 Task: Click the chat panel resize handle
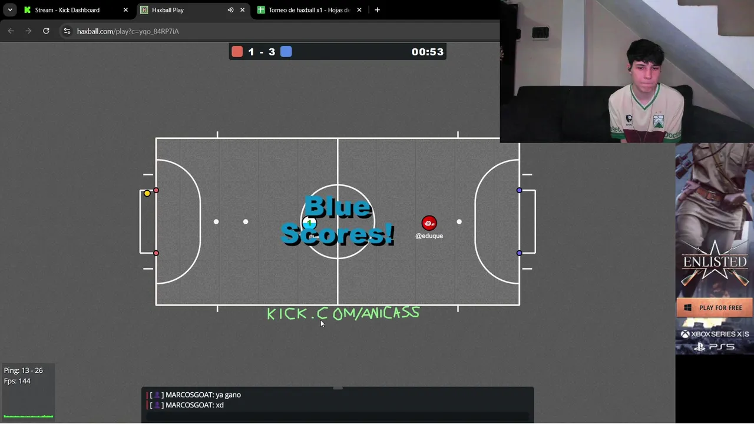(x=338, y=388)
